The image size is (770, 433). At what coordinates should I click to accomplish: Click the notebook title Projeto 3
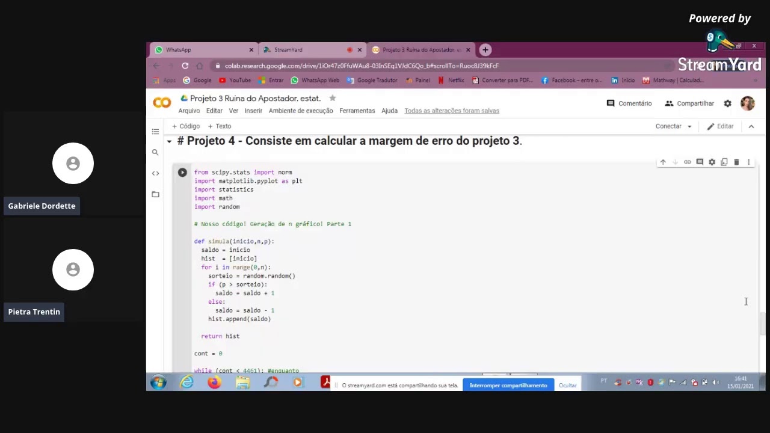255,98
